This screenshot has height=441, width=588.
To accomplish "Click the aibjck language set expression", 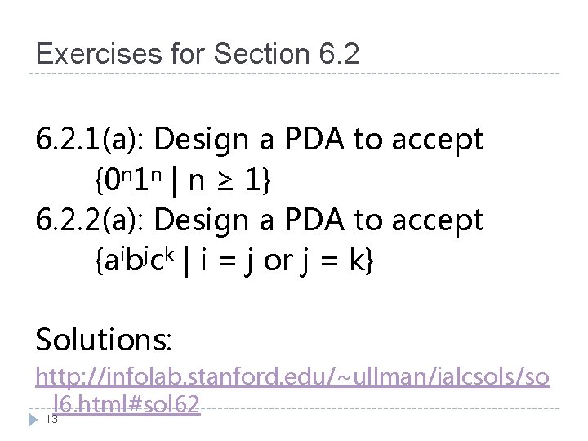I will click(234, 261).
